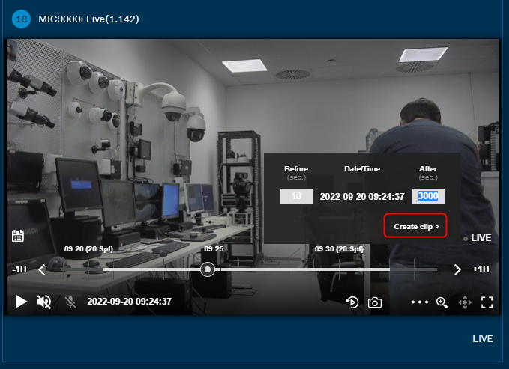
Task: Jump back one hour with -1H
Action: [19, 269]
